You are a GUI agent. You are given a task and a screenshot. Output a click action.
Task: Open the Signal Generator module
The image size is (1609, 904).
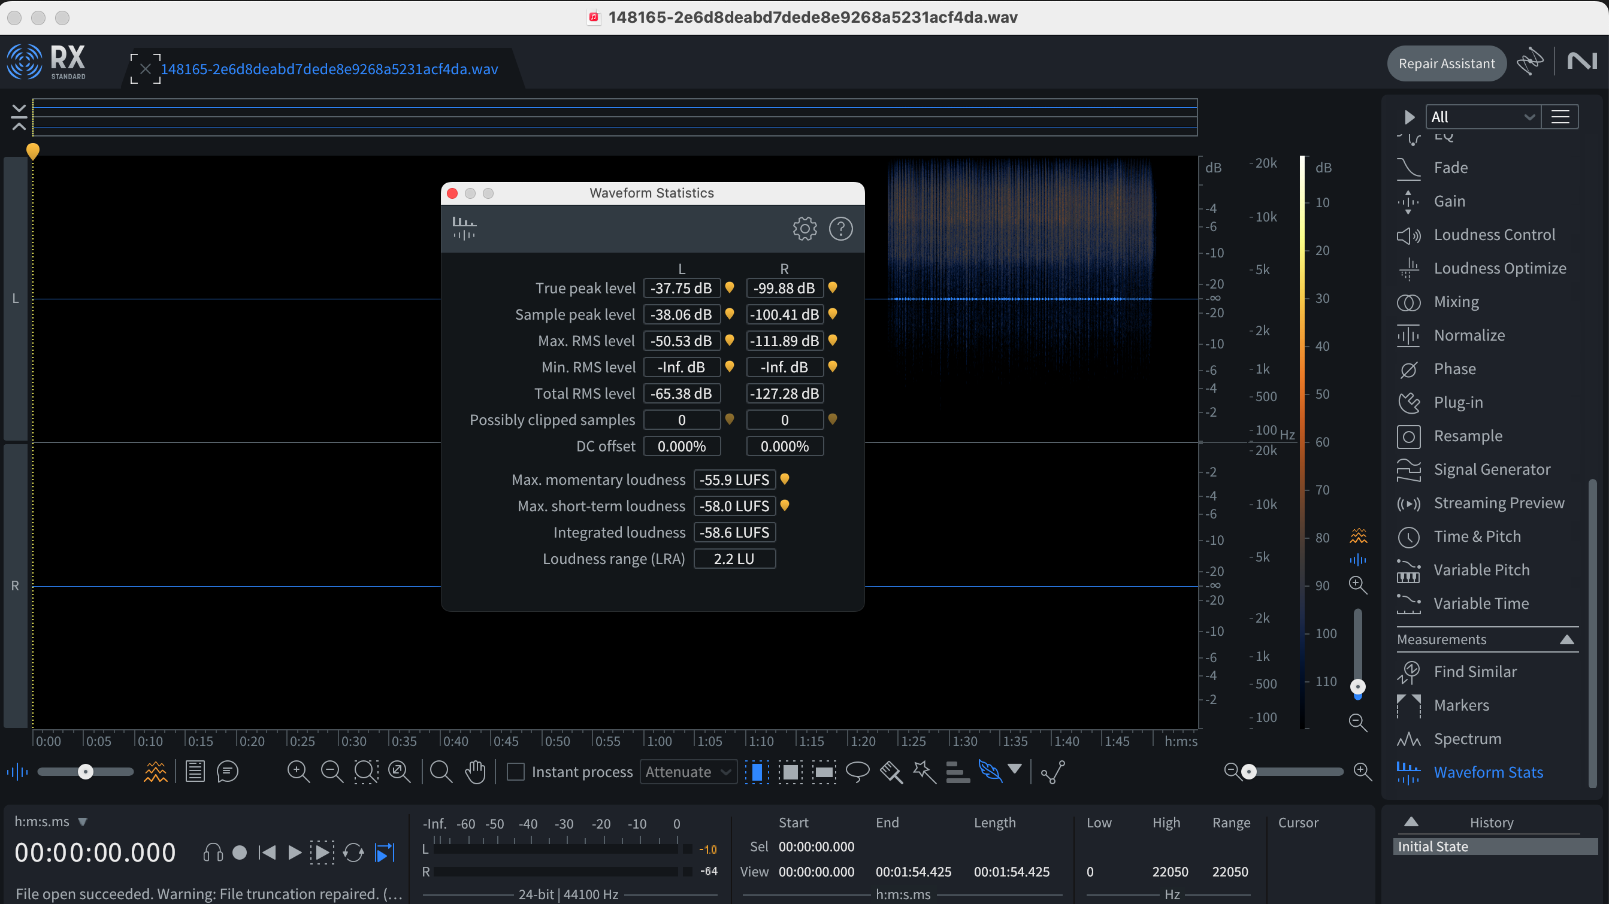[x=1492, y=469]
